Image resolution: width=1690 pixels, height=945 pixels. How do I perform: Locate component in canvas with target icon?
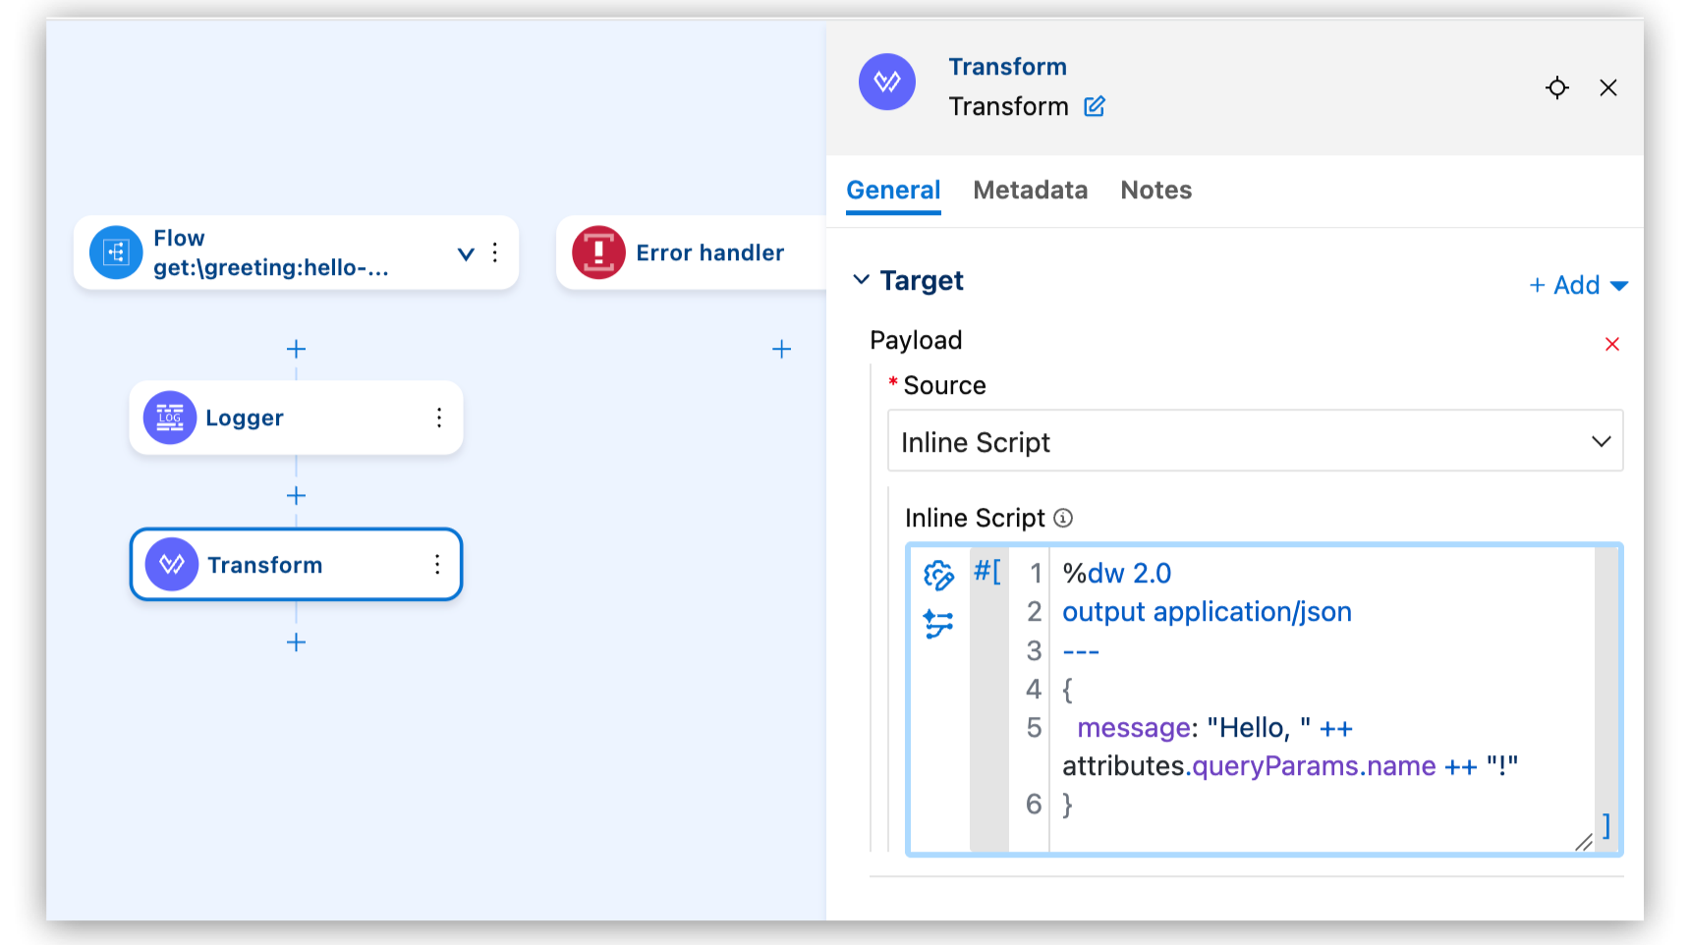1557,87
